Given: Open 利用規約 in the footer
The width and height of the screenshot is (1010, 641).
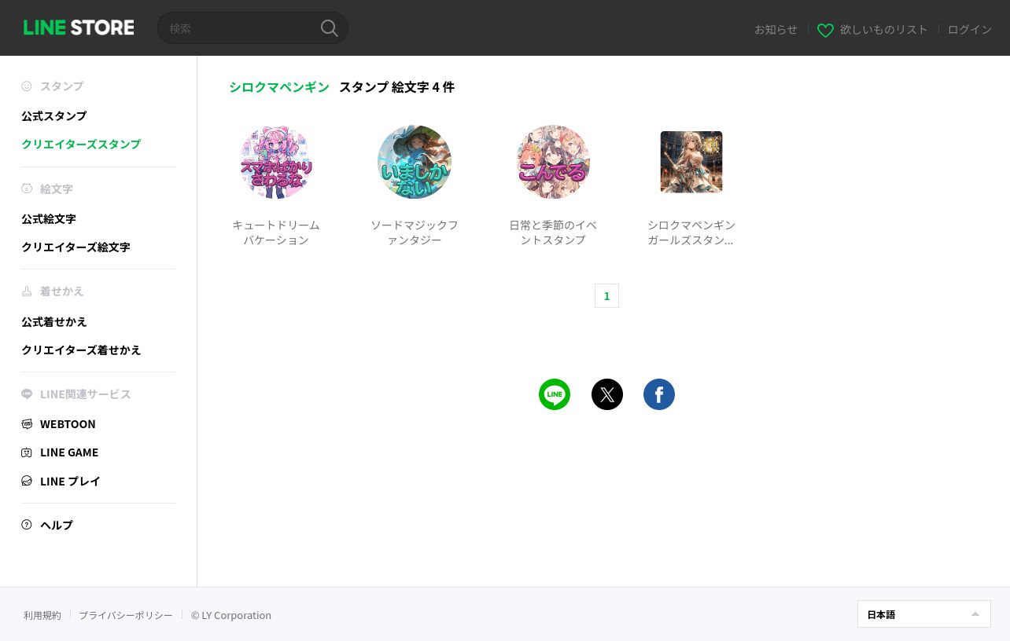Looking at the screenshot, I should pyautogui.click(x=42, y=615).
